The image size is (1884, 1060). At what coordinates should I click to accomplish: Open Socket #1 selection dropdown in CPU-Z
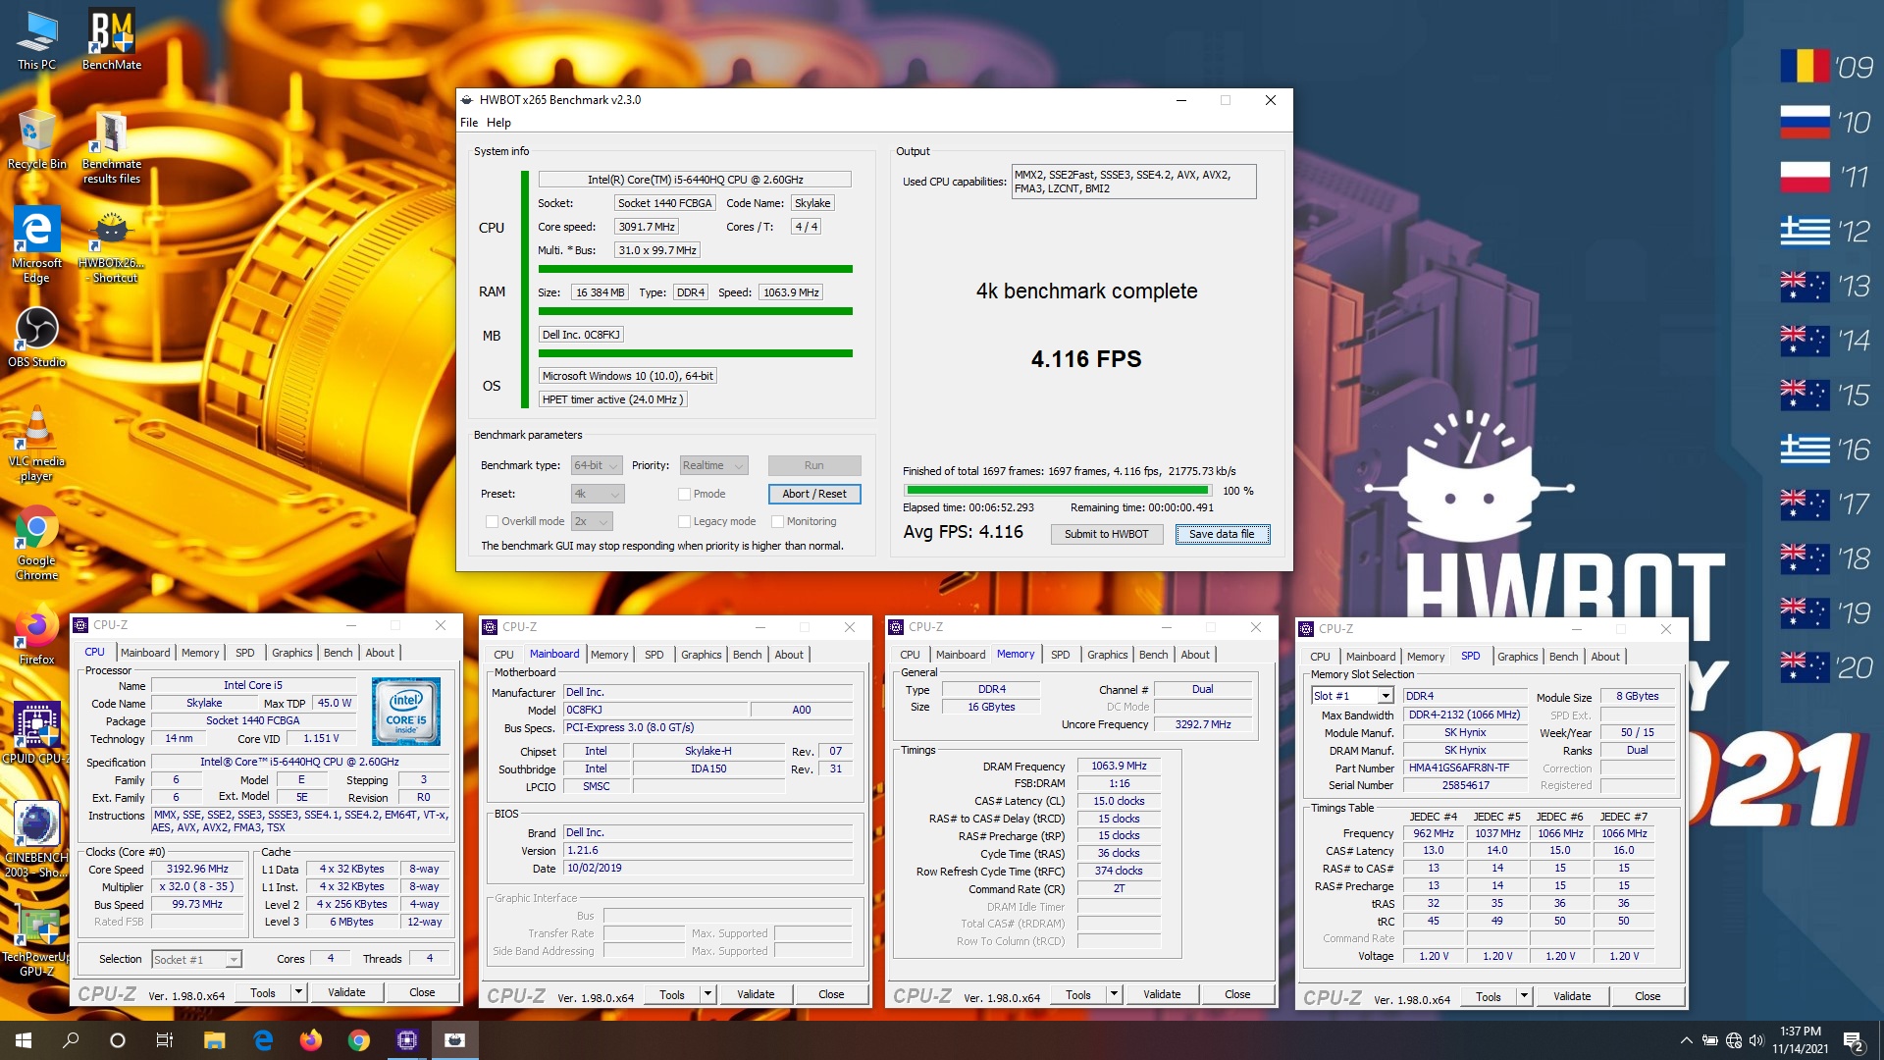coord(196,959)
